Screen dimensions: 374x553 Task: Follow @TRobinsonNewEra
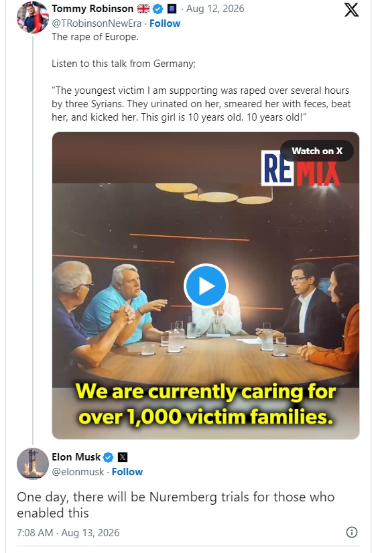tap(165, 23)
